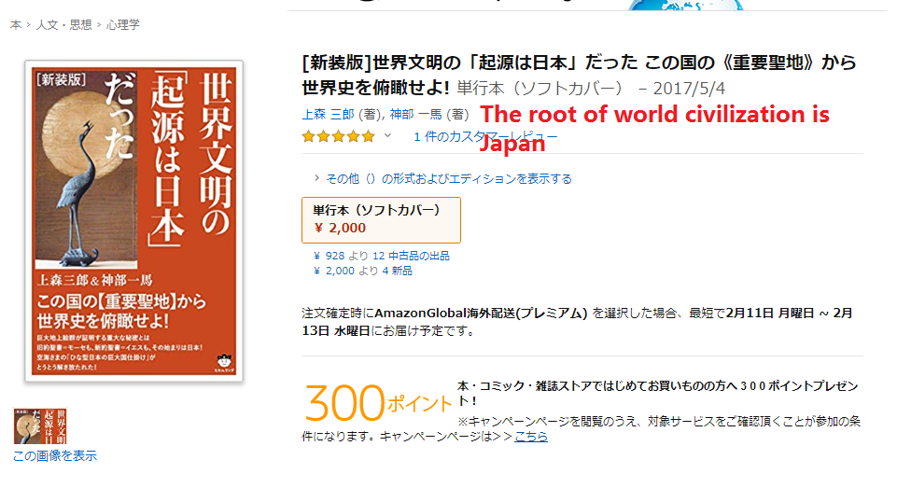
Task: Click the この画像を表示 link
Action: click(x=55, y=456)
